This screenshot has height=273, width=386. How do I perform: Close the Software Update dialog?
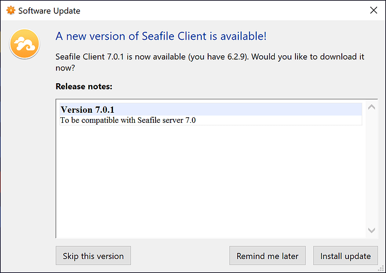373,10
